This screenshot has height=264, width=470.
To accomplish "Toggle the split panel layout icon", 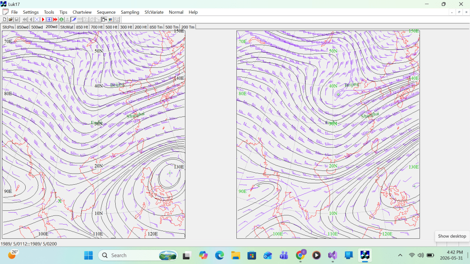I will (x=104, y=19).
